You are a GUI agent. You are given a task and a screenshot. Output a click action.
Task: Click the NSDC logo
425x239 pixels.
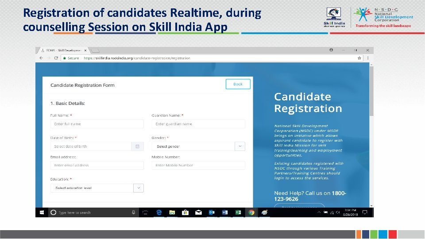coord(383,17)
